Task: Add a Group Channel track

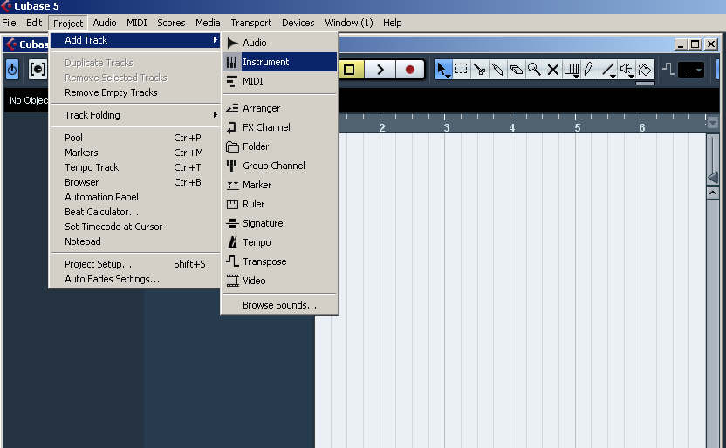Action: pyautogui.click(x=279, y=166)
